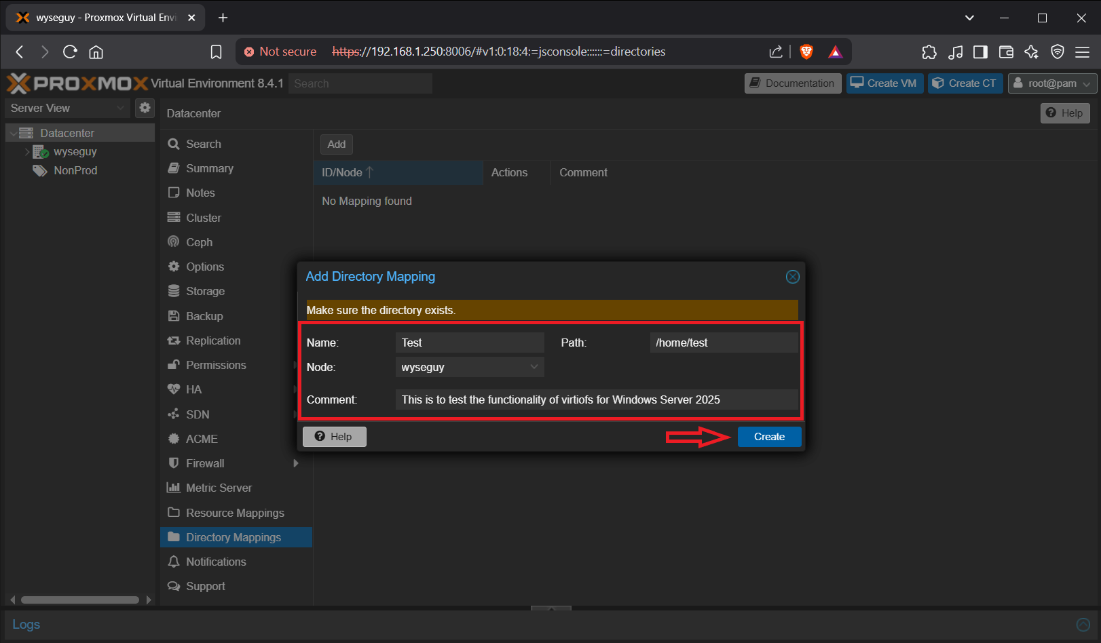Image resolution: width=1101 pixels, height=643 pixels.
Task: Open the root@pam user menu
Action: coord(1052,83)
